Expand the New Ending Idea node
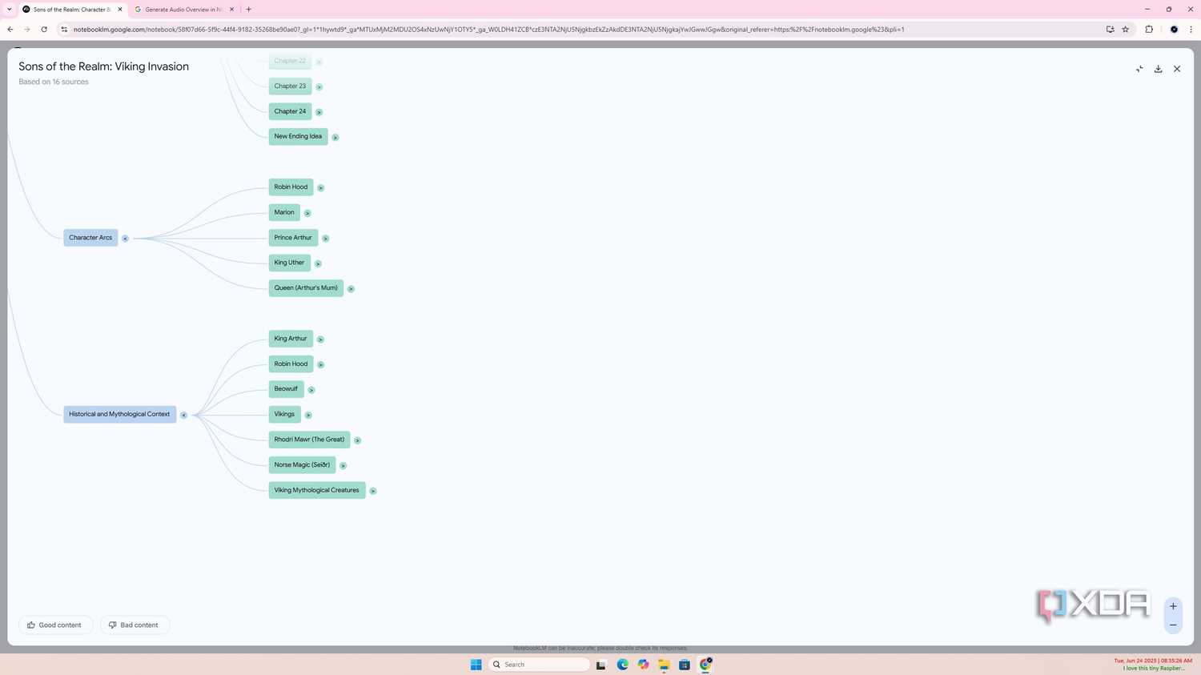 335,137
